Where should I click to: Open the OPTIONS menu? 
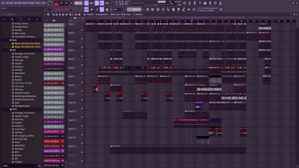[x=31, y=3]
